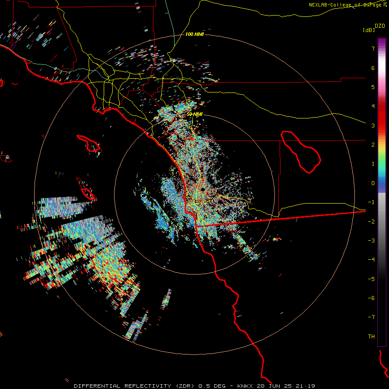Click the "-2" value on the scale
389x389 pixels.
point(371,222)
